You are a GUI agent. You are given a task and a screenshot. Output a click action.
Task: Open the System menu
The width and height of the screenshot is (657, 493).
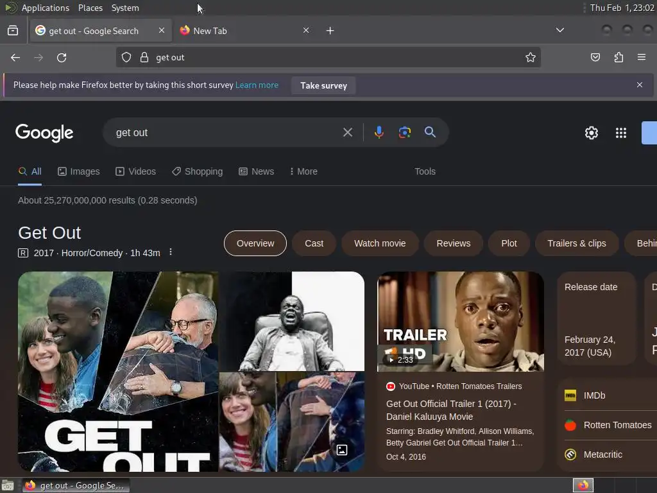pyautogui.click(x=125, y=8)
